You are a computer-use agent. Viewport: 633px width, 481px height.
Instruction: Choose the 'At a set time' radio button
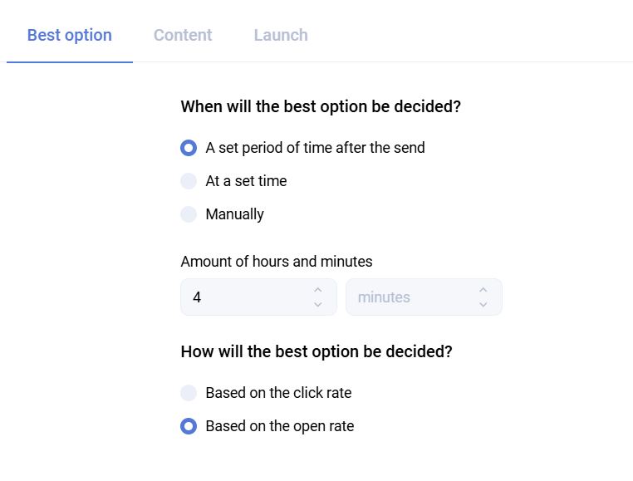(x=189, y=181)
